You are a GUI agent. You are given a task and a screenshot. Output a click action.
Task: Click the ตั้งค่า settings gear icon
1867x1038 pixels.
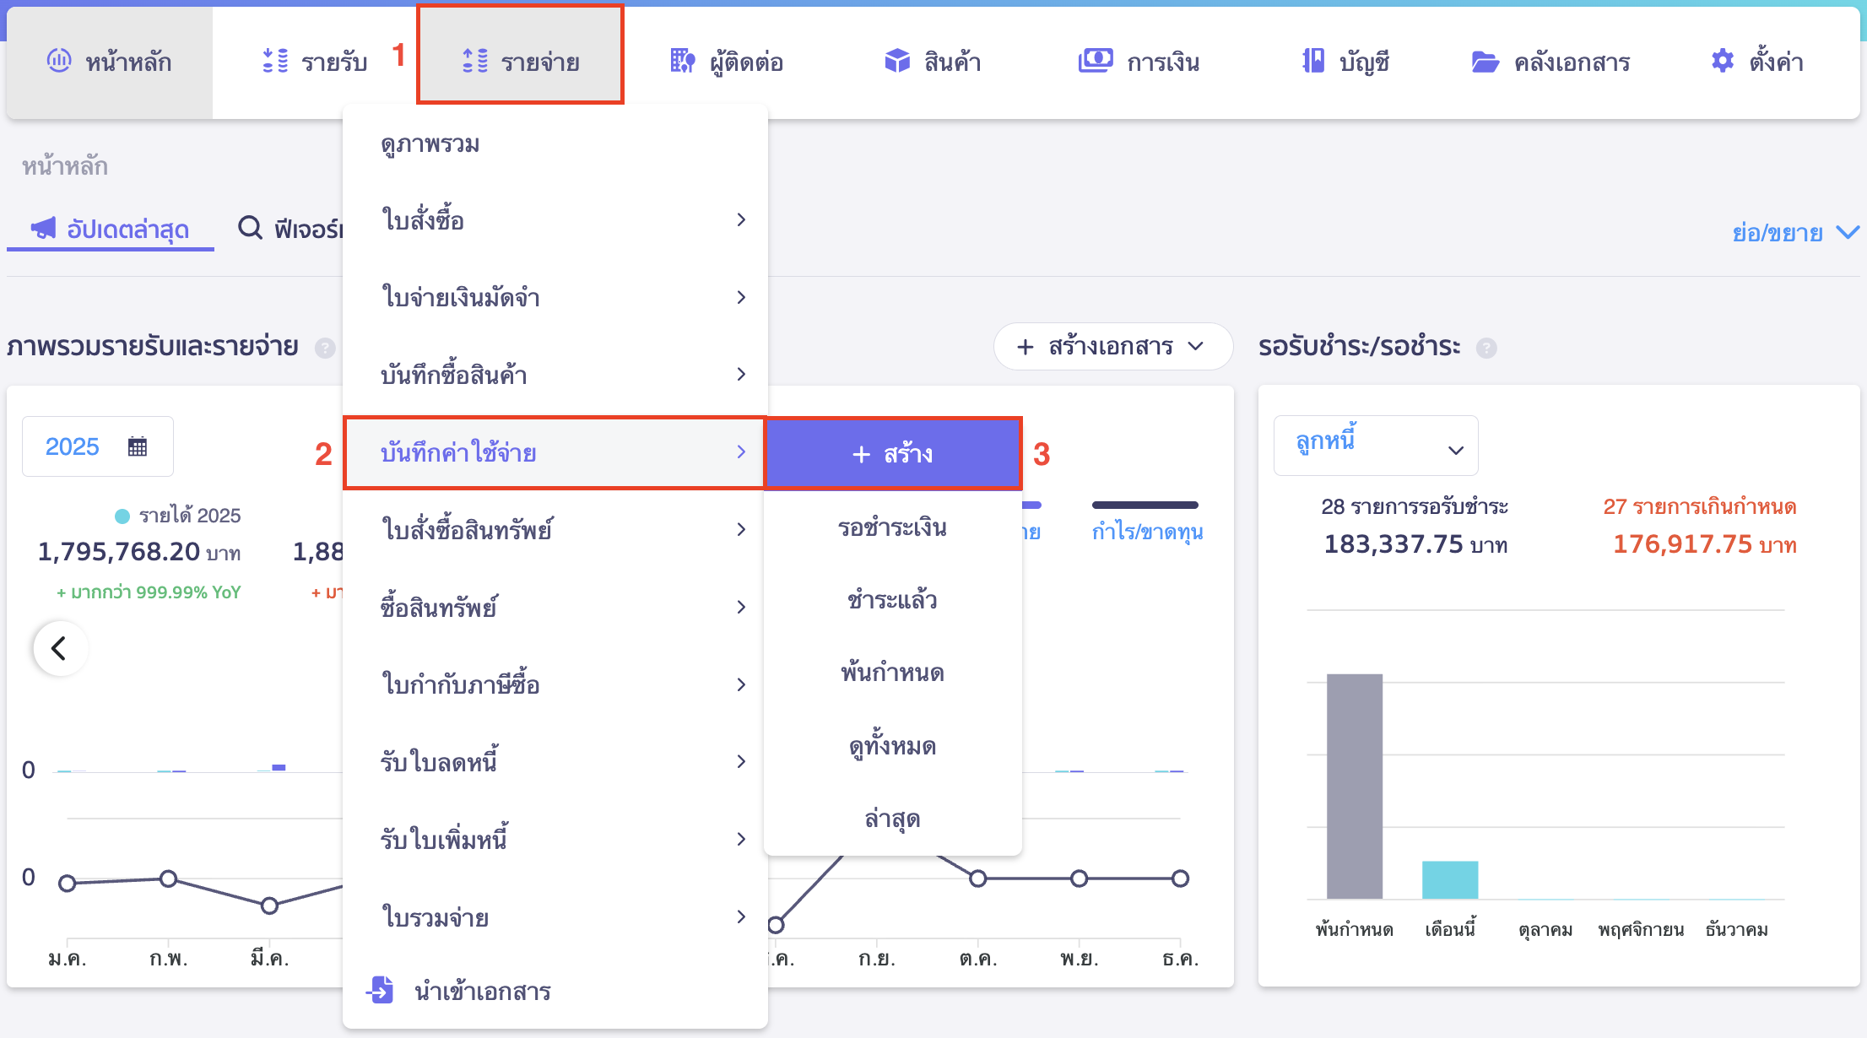pos(1720,60)
